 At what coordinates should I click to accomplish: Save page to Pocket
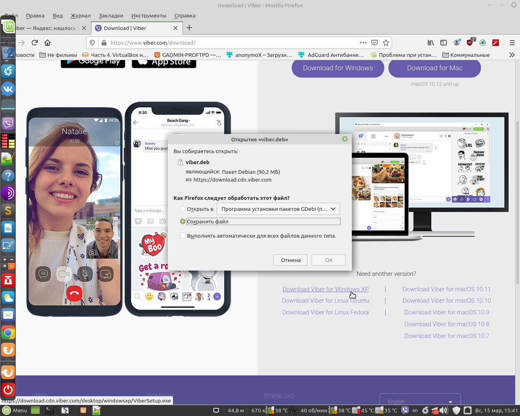point(375,43)
